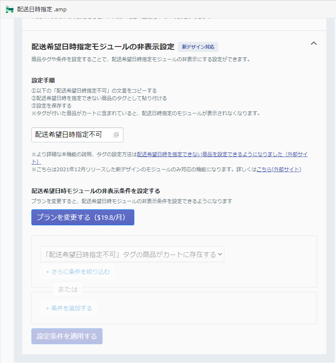Click 設定条件を適用する button

tap(67, 336)
